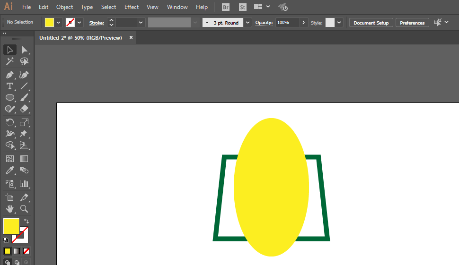The height and width of the screenshot is (265, 459).
Task: Switch to Untitled-2 document tab
Action: 80,38
